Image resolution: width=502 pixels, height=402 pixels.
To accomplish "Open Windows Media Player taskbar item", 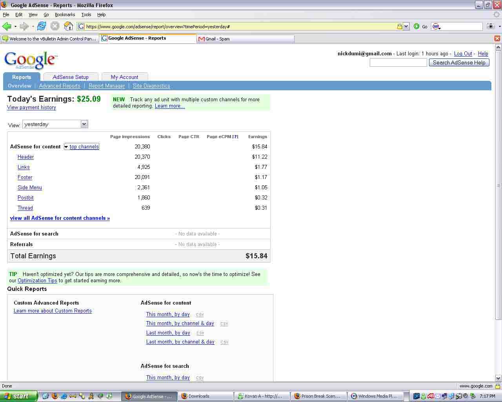I will coord(375,396).
